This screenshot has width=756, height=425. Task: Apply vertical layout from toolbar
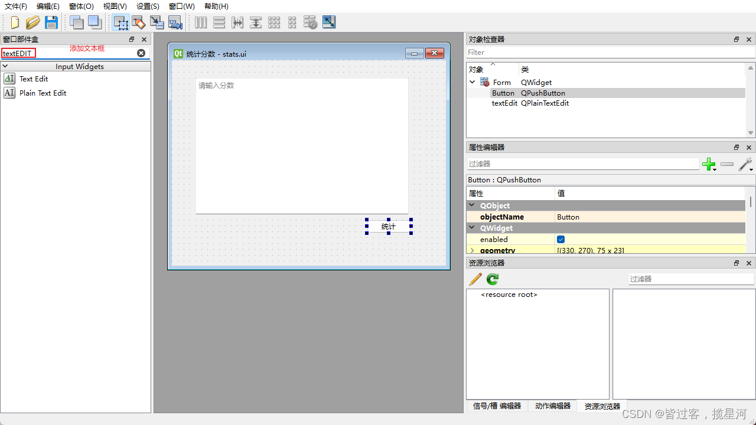tap(219, 22)
